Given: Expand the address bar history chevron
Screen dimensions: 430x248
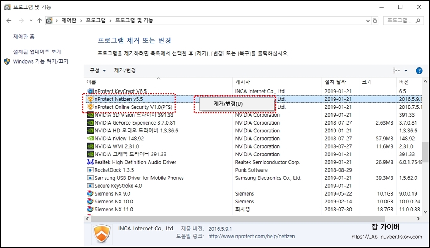Looking at the screenshot, I should pyautogui.click(x=367, y=20).
